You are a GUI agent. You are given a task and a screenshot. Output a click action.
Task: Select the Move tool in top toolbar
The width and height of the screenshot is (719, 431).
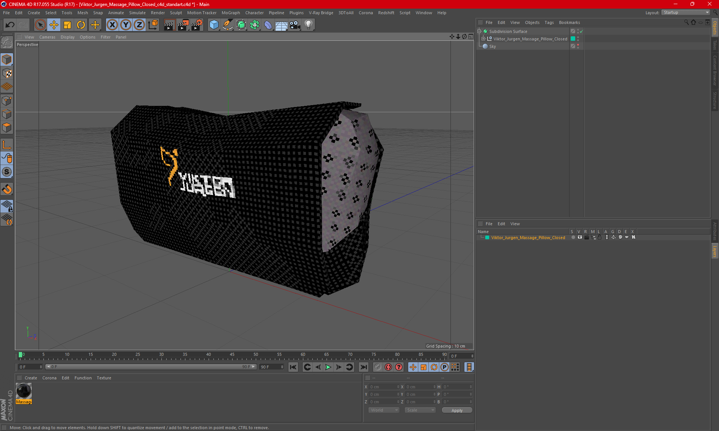pyautogui.click(x=54, y=25)
